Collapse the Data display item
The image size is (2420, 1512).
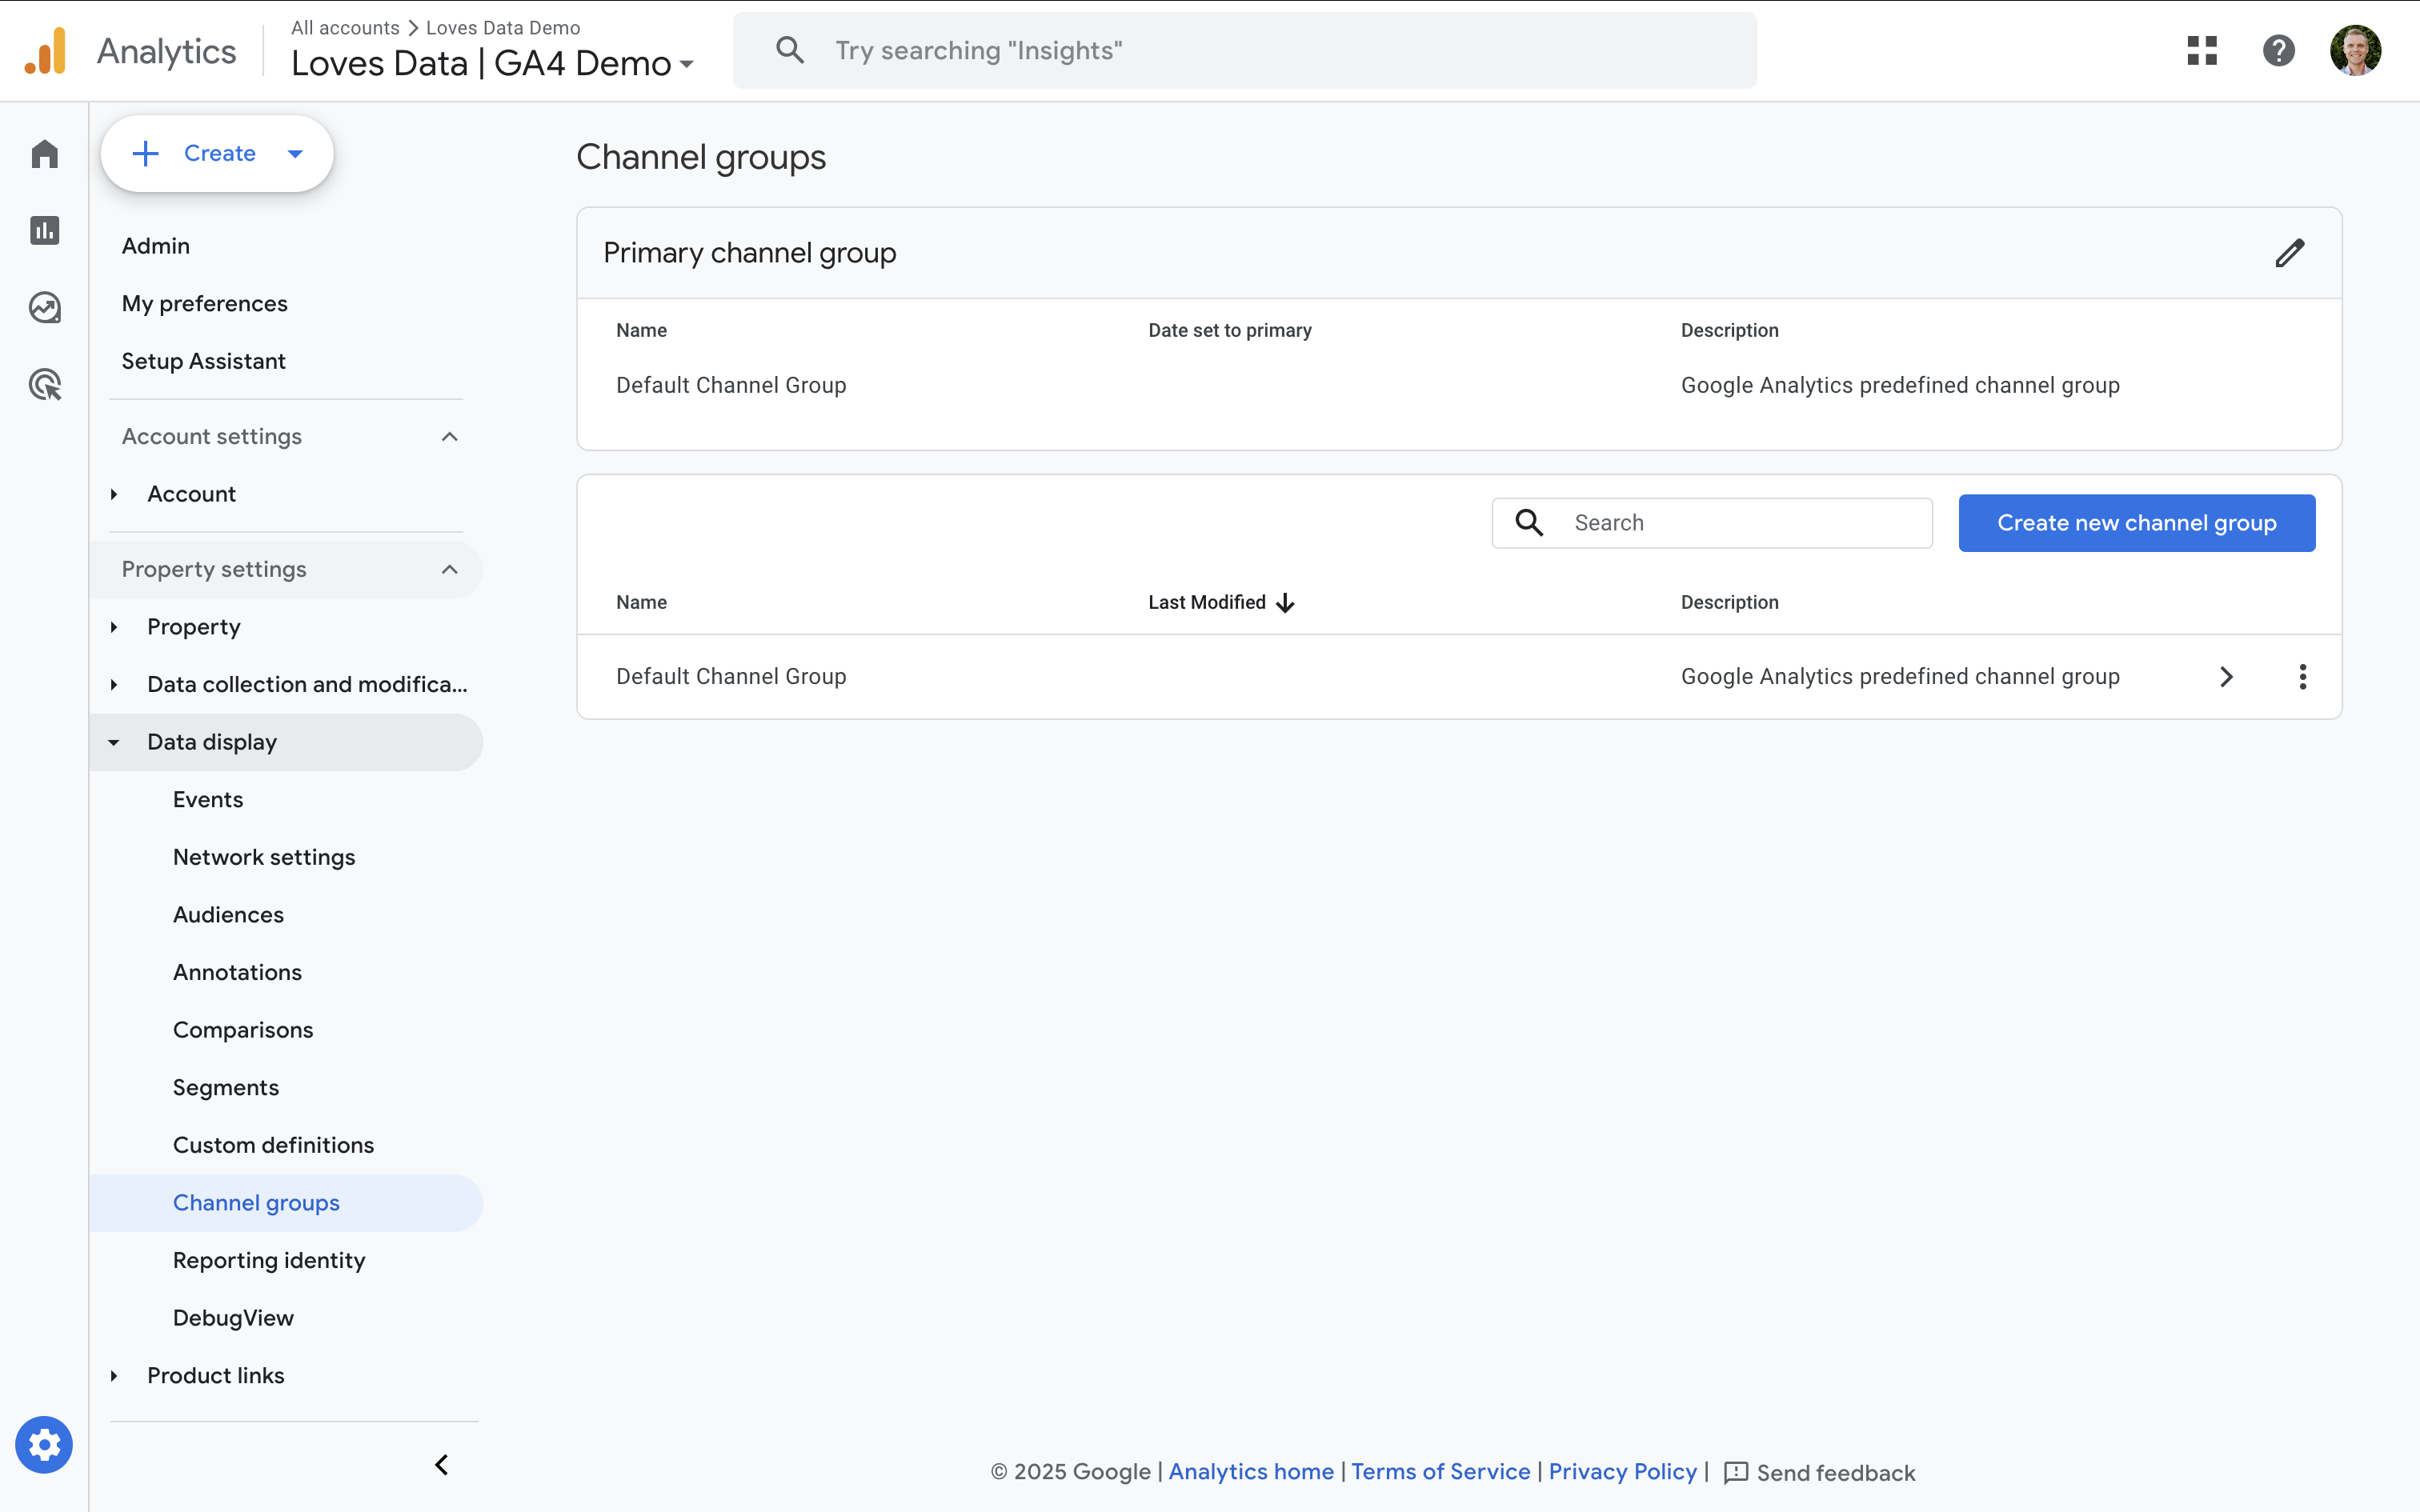point(114,742)
